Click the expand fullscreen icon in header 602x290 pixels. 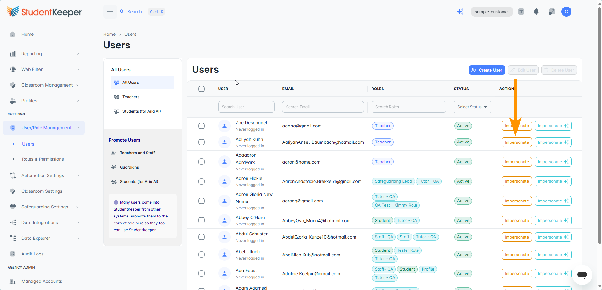click(x=551, y=12)
